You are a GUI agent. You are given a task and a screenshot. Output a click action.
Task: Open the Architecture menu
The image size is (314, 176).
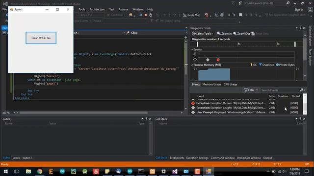(x=97, y=9)
